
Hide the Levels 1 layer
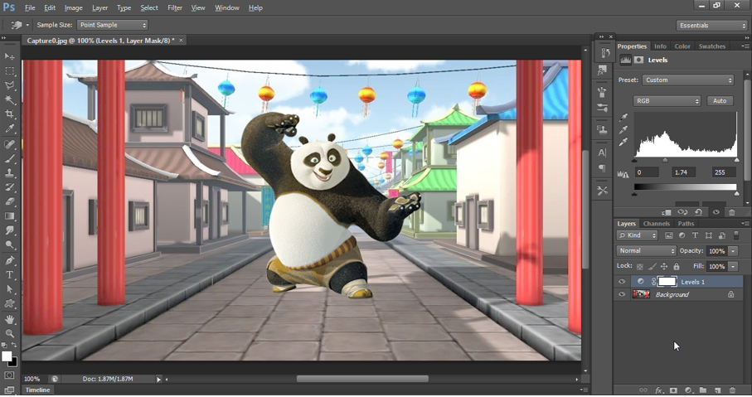[622, 282]
